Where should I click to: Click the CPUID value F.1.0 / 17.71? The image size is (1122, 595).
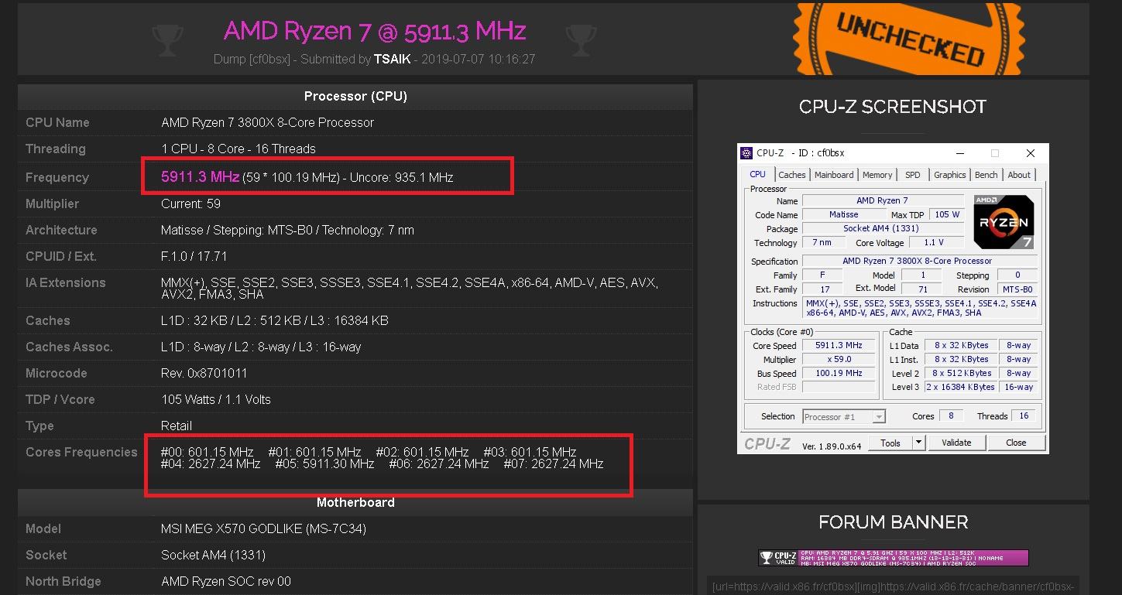194,256
